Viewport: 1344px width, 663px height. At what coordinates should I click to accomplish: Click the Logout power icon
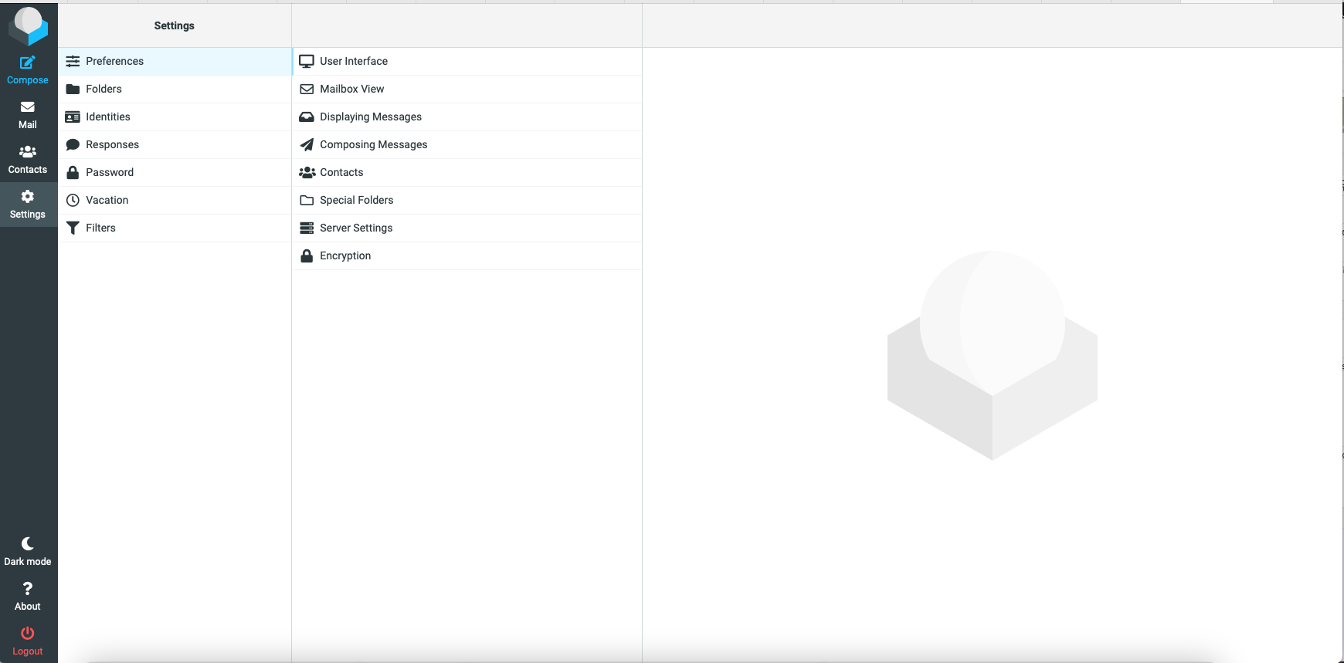coord(27,633)
